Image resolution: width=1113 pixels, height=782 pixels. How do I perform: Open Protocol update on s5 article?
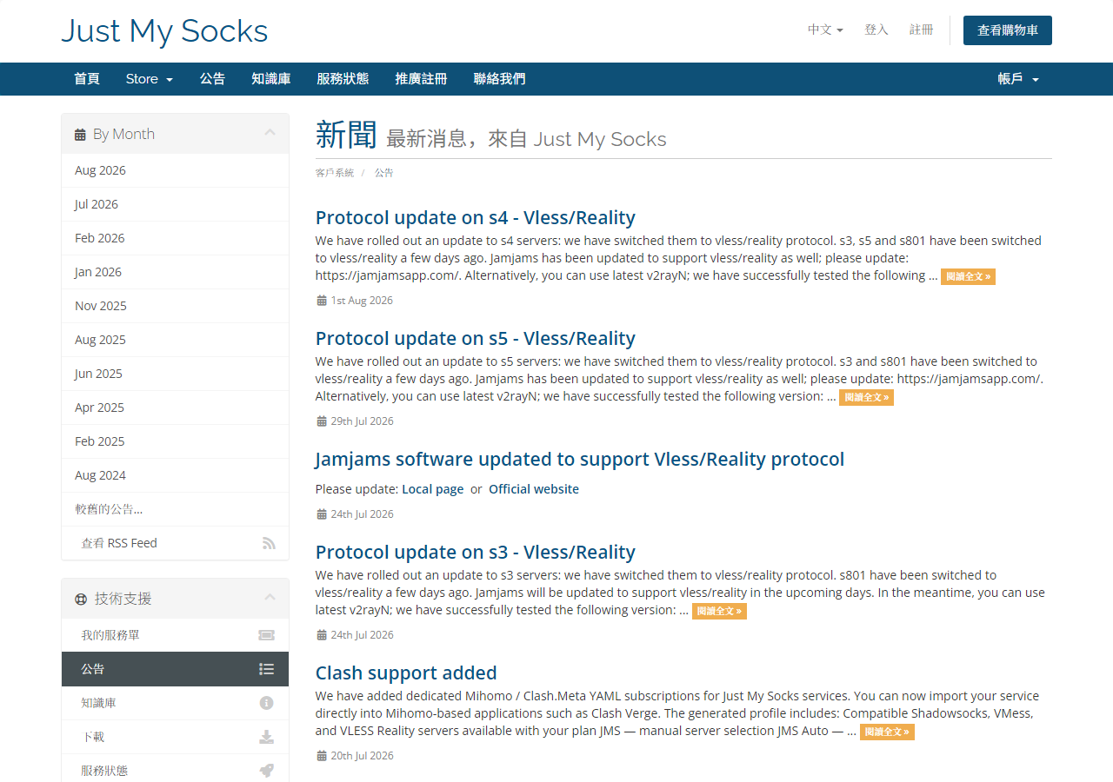[x=475, y=338]
